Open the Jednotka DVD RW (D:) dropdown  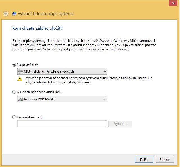(62, 99)
